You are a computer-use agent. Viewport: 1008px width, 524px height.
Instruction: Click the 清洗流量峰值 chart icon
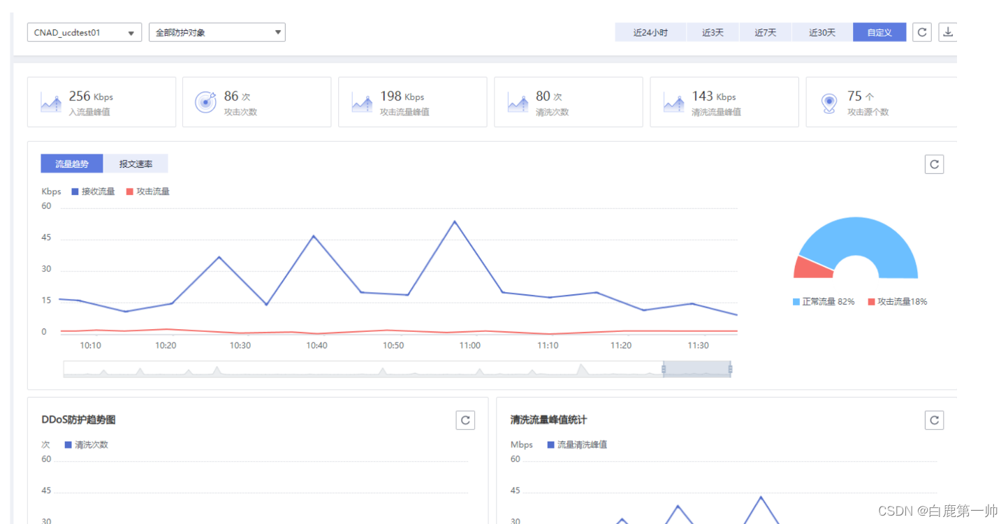tap(673, 103)
